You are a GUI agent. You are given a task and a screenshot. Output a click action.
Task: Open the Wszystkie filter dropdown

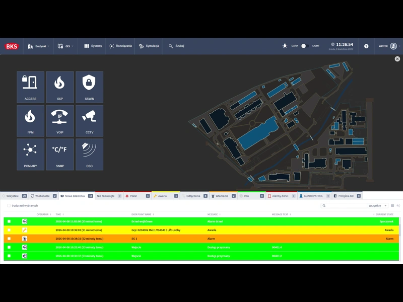(x=378, y=205)
